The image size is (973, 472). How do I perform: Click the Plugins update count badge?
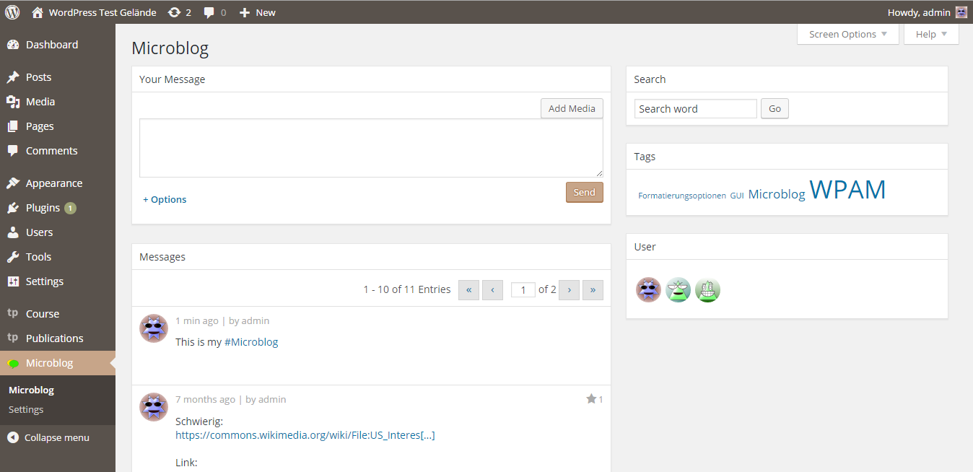pyautogui.click(x=70, y=208)
